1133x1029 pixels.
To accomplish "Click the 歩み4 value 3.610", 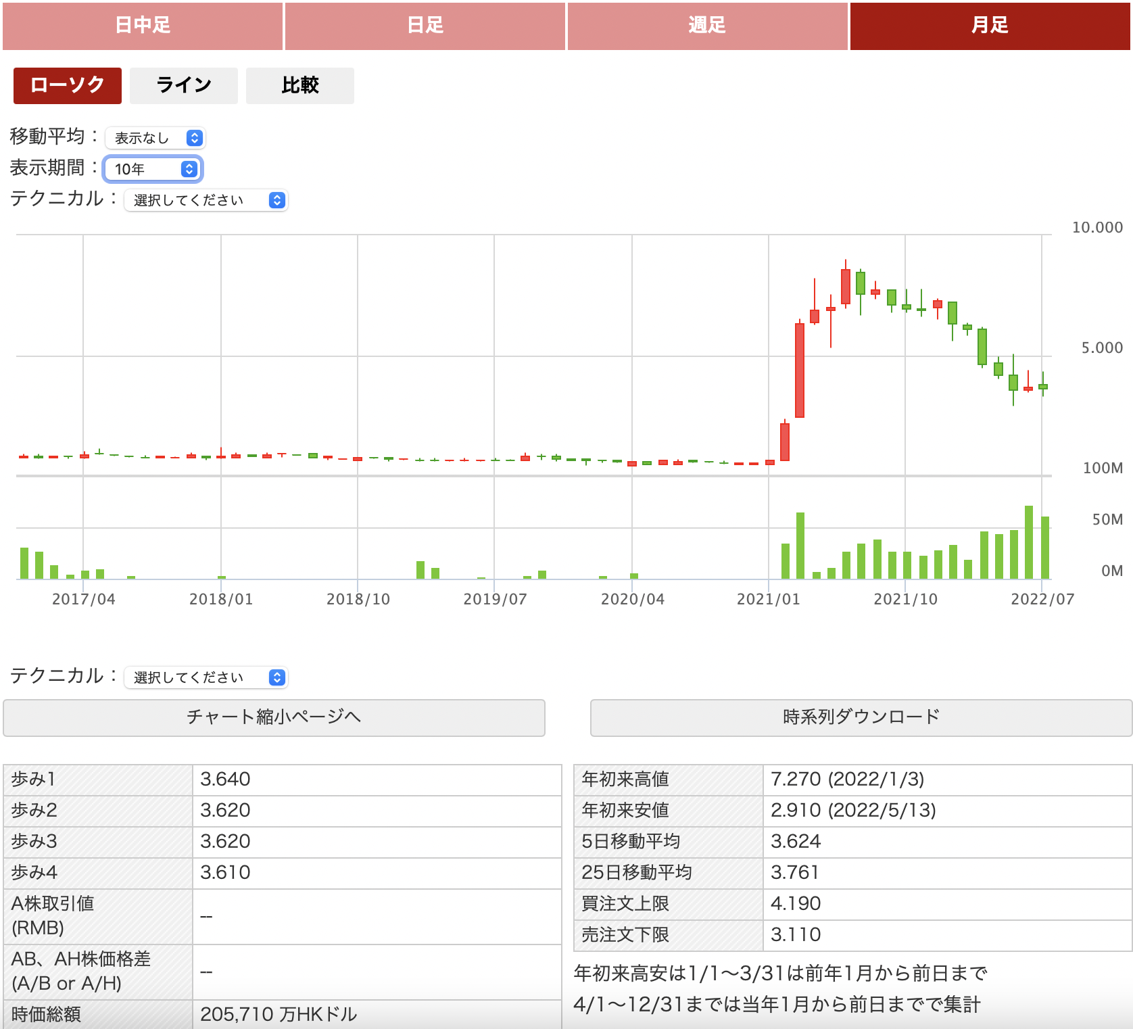I will click(x=226, y=873).
